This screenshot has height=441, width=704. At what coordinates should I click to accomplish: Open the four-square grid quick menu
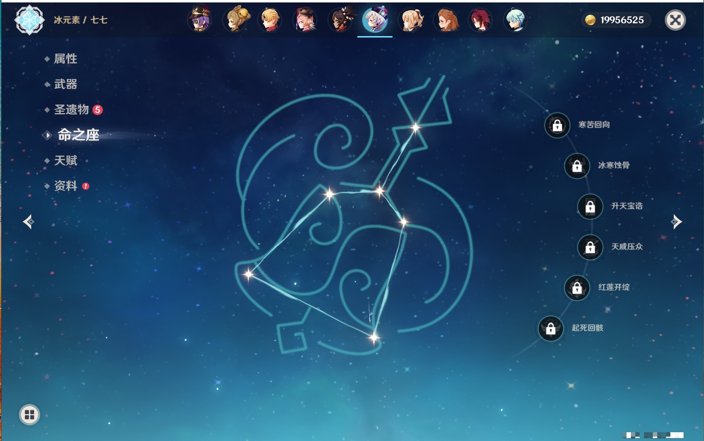pos(29,415)
